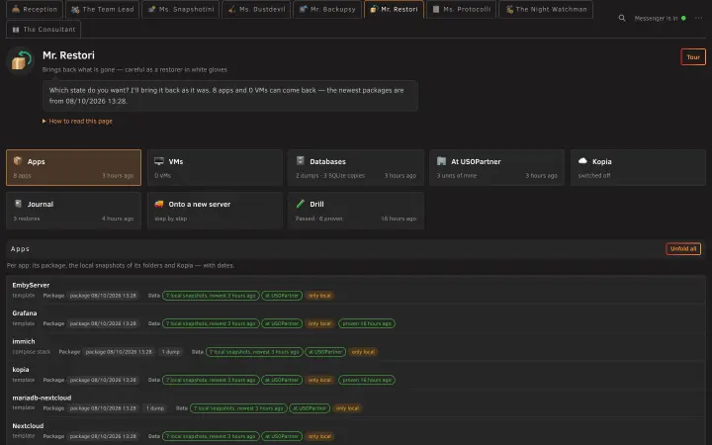Select the Mr. Restori tab
Screen dimensions: 712x445
pos(394,9)
